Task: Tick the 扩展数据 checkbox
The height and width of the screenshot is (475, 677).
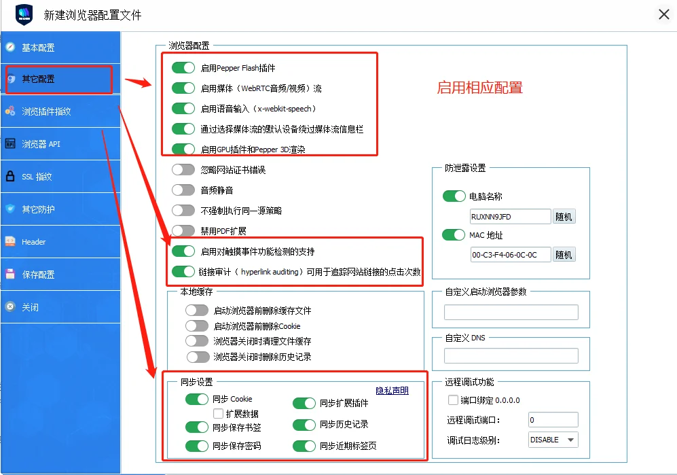Action: (x=218, y=413)
